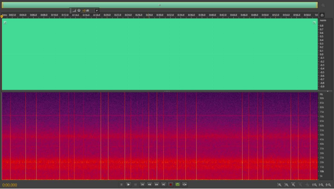Click the Stop button in transport
Viewport: 334px width, 189px height.
coord(121,185)
